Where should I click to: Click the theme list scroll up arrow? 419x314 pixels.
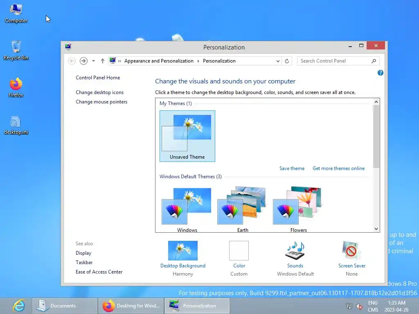coord(376,101)
